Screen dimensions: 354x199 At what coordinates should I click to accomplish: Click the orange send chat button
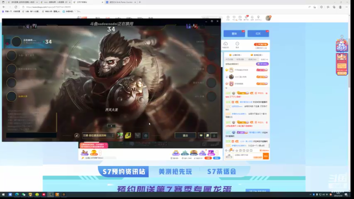pos(266,156)
